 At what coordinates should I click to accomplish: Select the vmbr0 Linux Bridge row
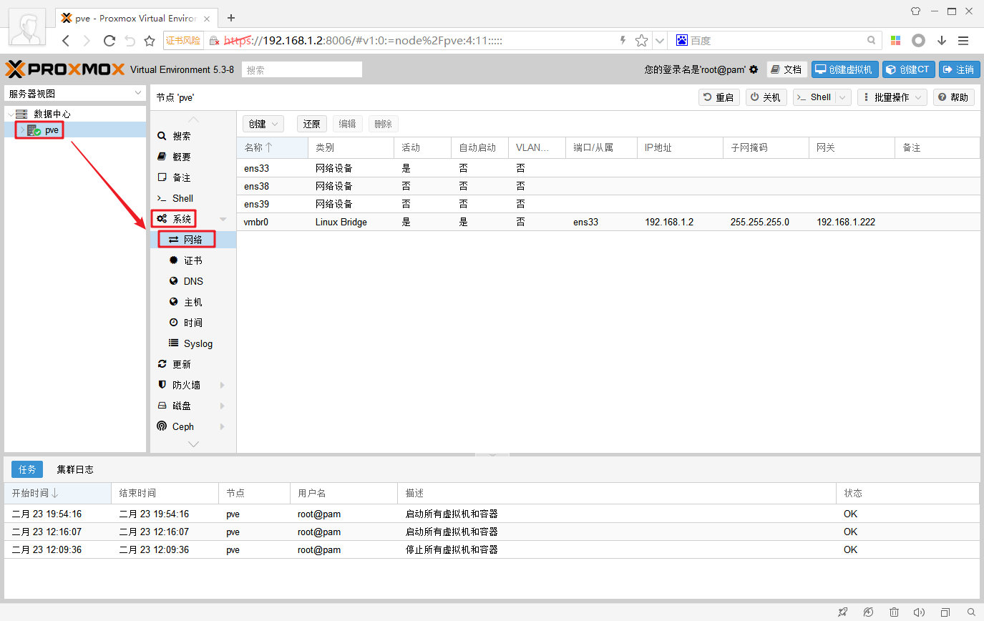[608, 222]
